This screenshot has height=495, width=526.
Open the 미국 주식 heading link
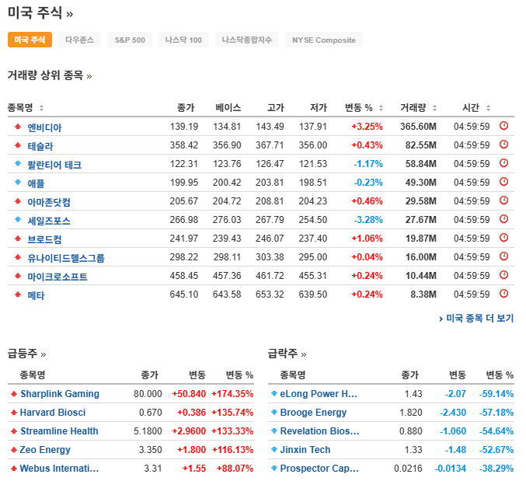tap(40, 13)
